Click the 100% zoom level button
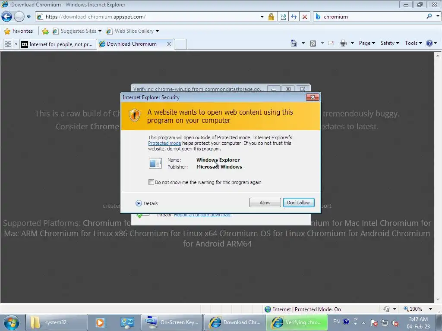This screenshot has height=331, width=442. pos(413,309)
